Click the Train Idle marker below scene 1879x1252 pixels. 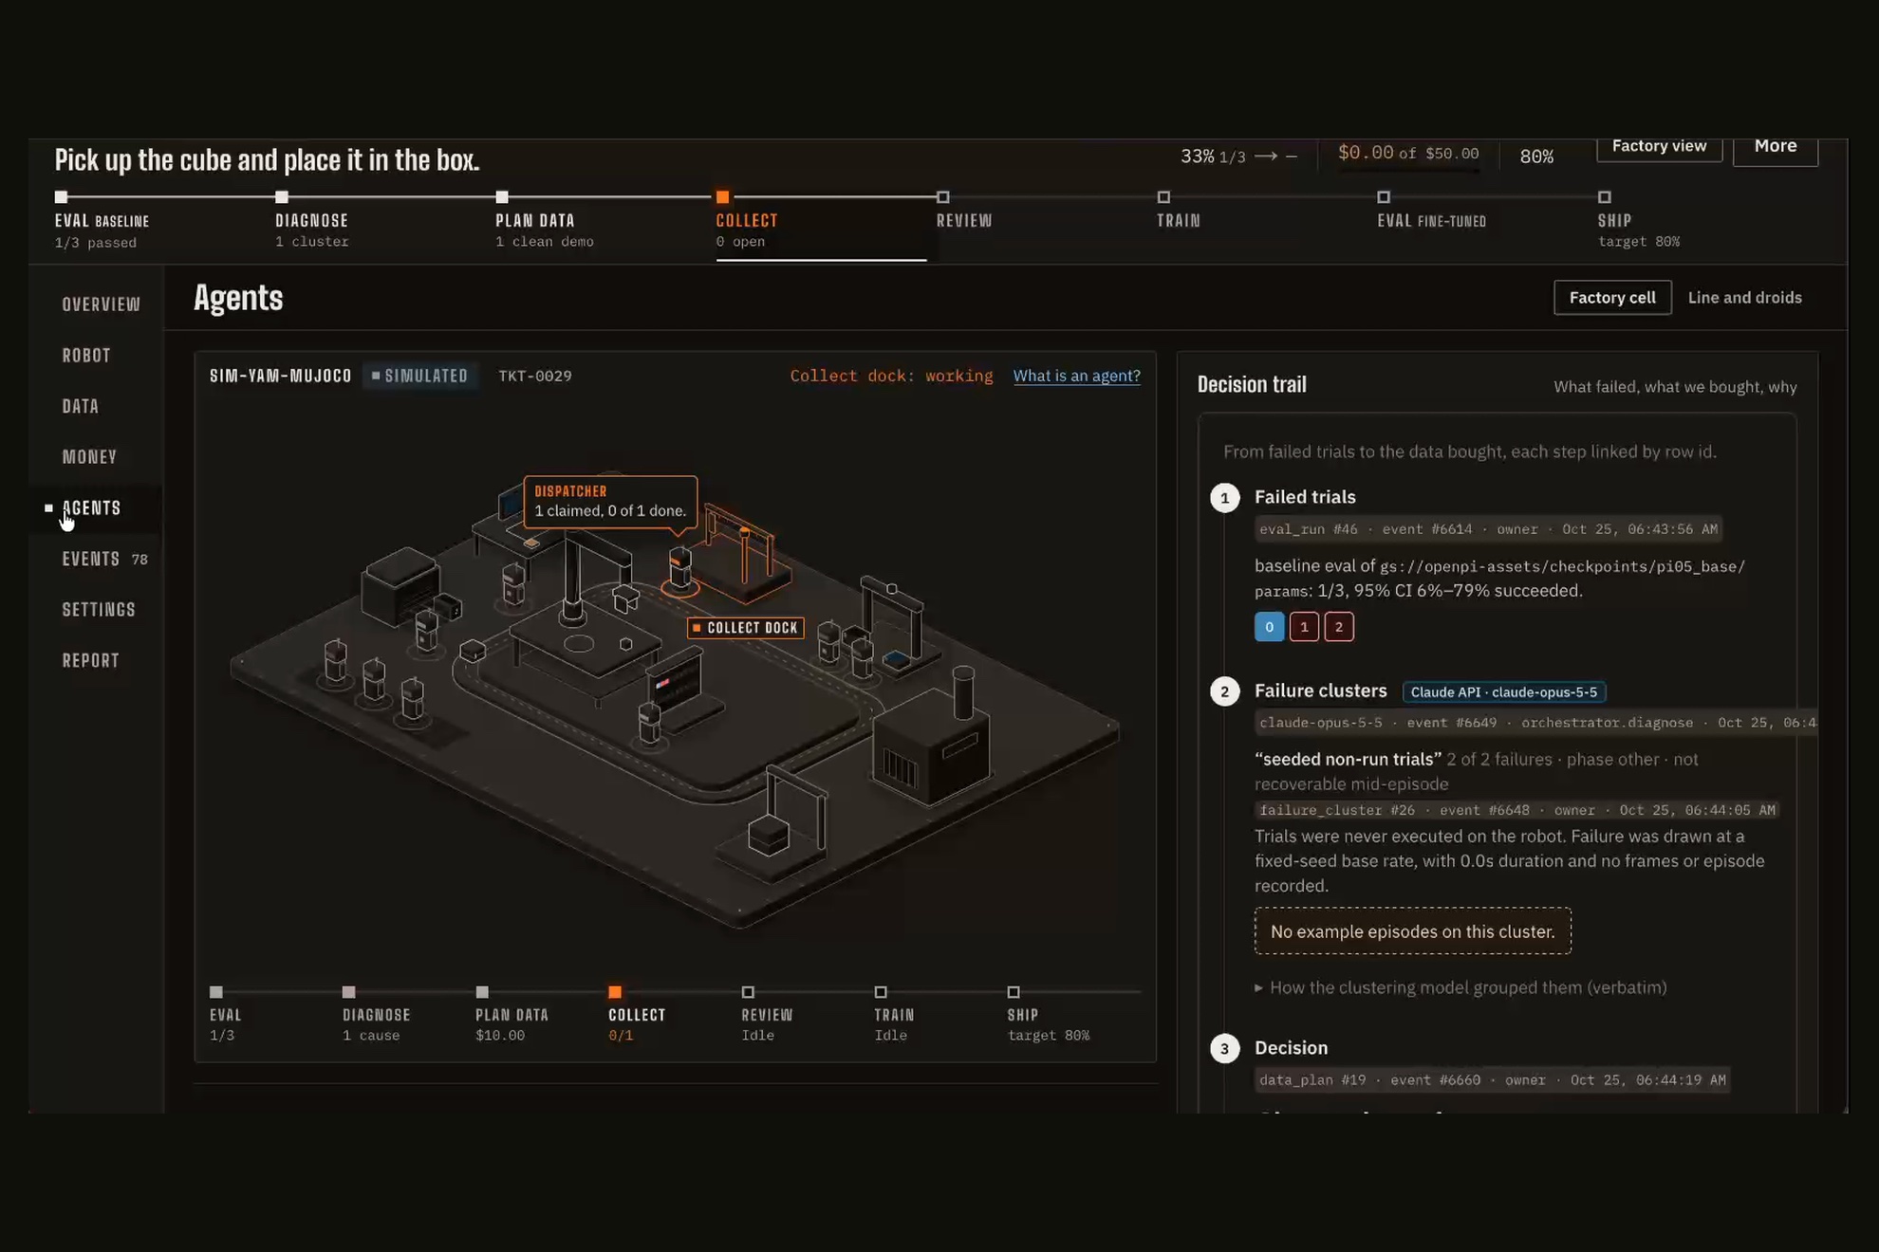881,992
